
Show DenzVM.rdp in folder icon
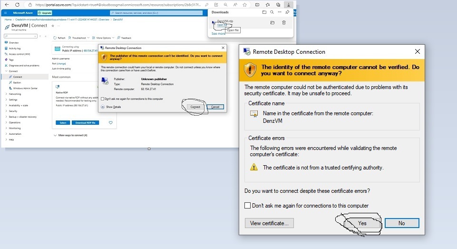(x=272, y=22)
